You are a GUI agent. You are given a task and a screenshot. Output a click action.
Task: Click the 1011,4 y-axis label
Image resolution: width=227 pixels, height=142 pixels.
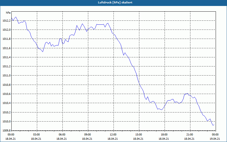7,57
